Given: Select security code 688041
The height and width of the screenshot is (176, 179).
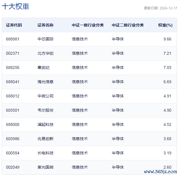Looking at the screenshot, I should click(x=13, y=82).
